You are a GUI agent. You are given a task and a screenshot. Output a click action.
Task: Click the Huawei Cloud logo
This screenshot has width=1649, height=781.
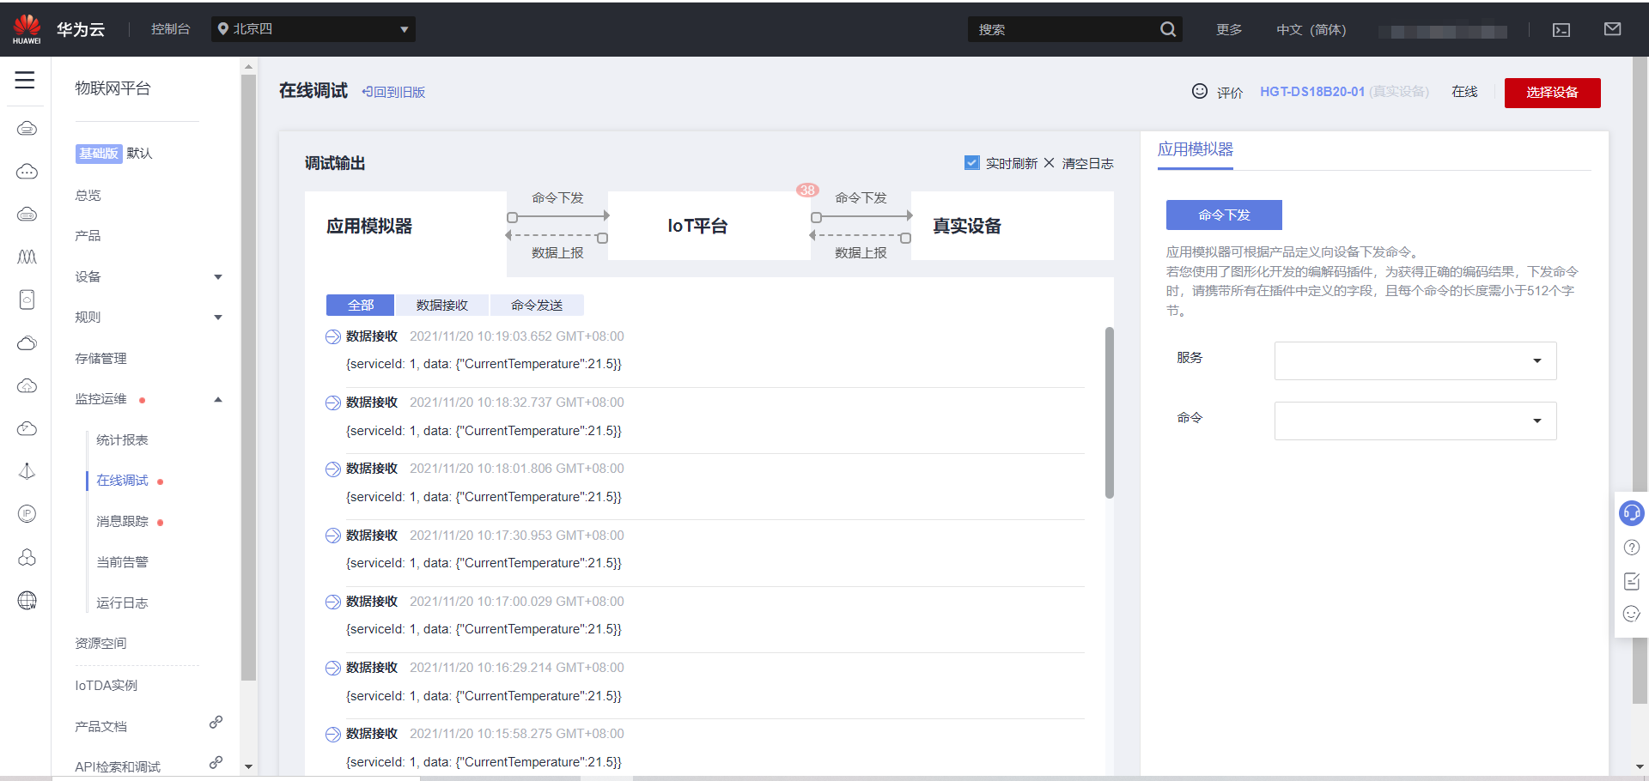pos(27,29)
